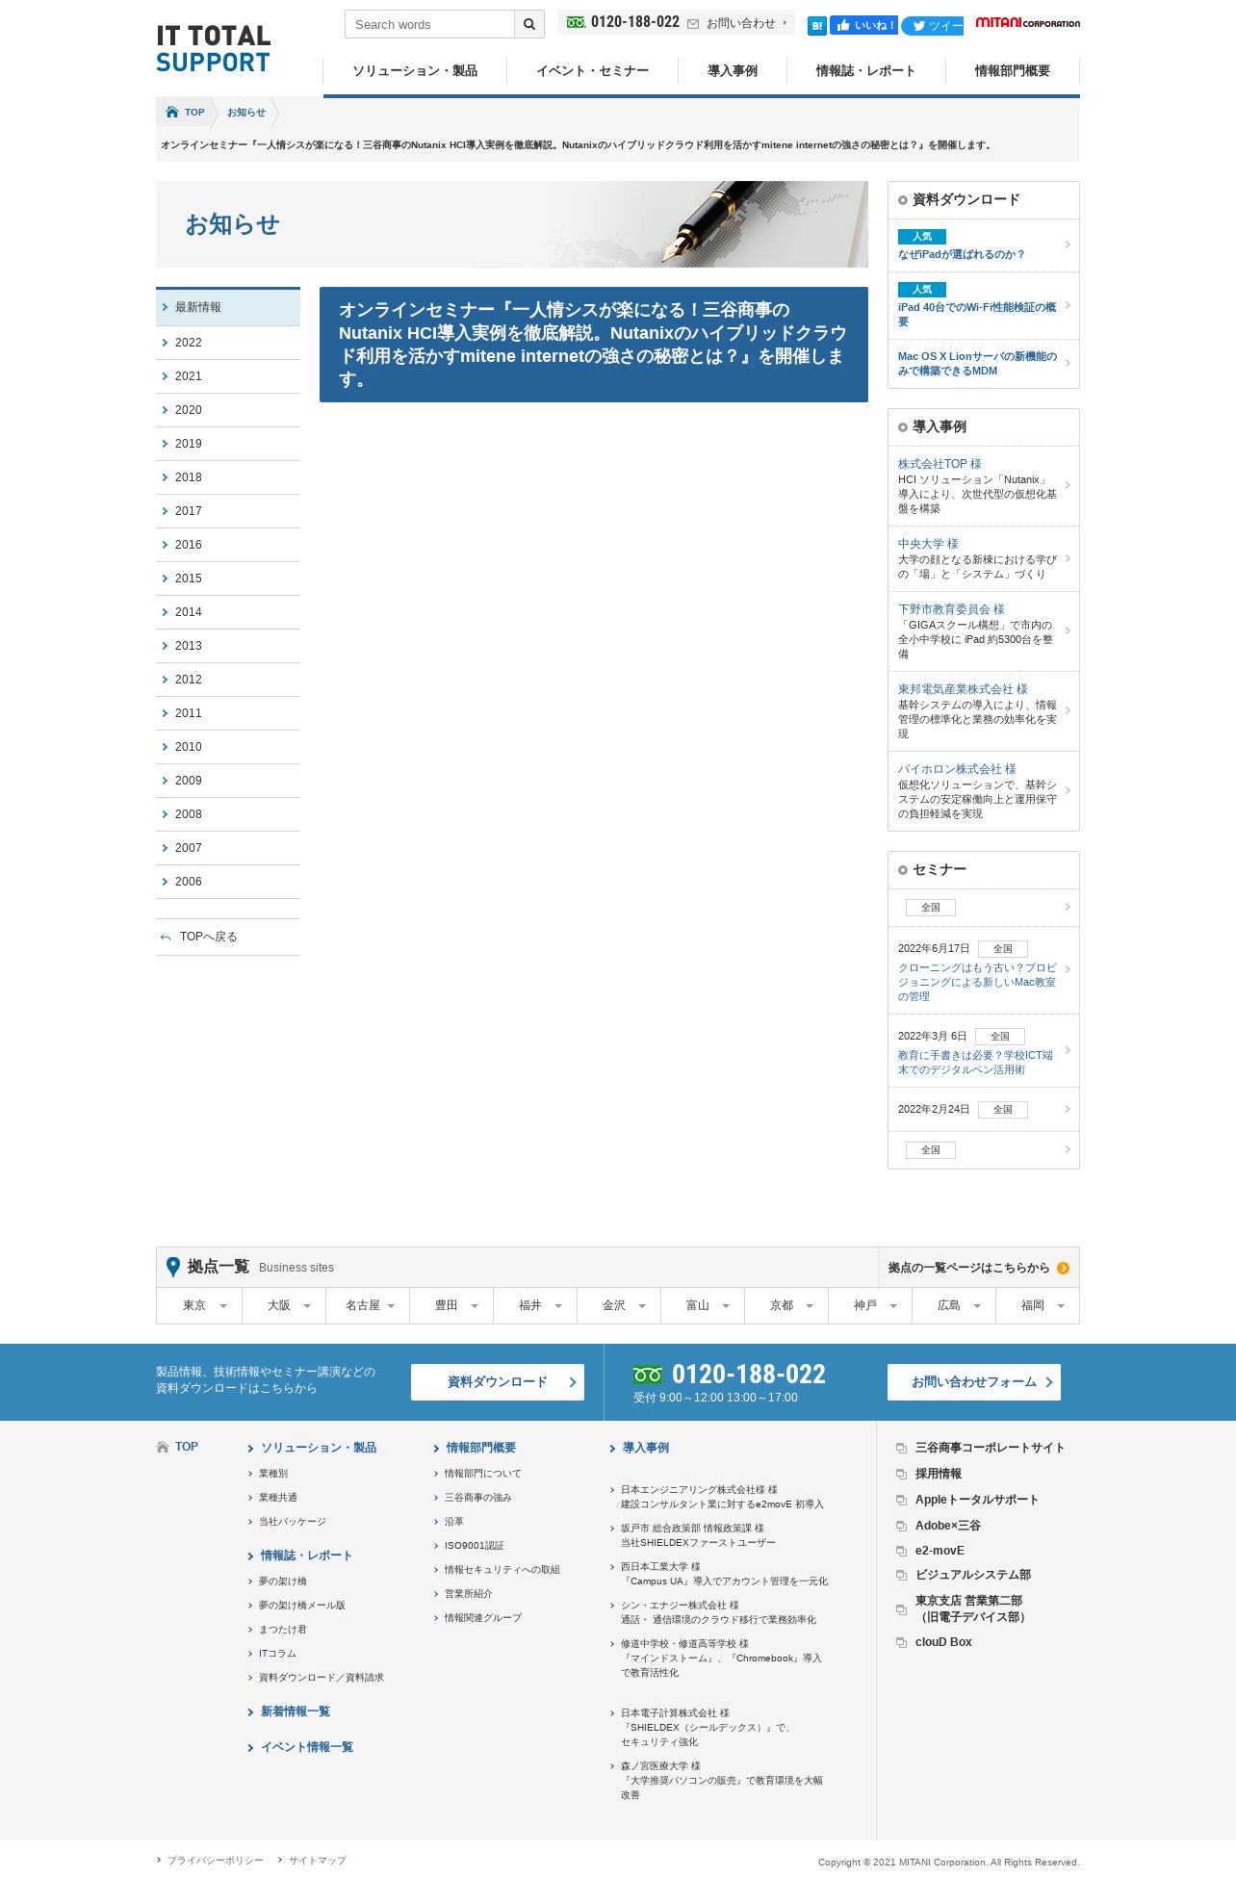Click the search magnifier button
1236x1877 pixels.
(x=528, y=24)
